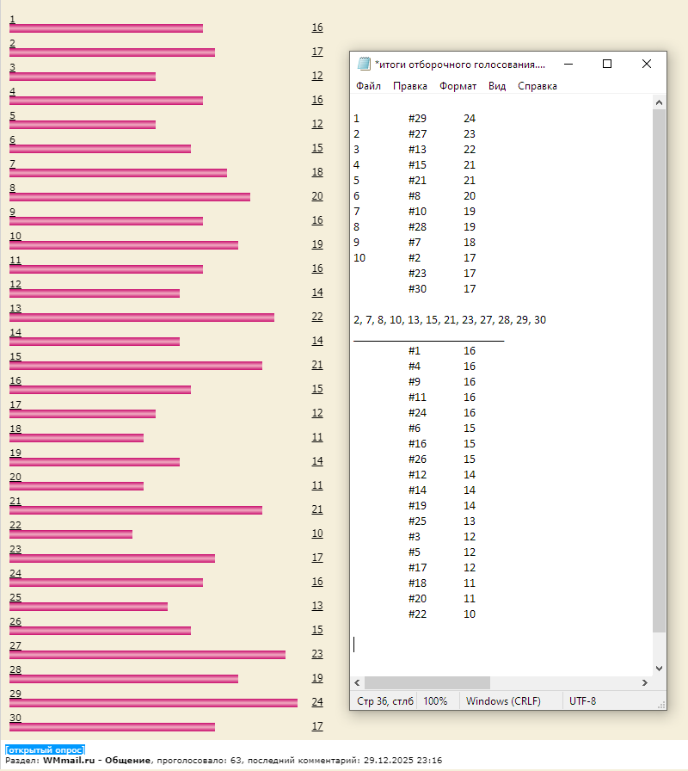Open the Файл menu

[x=368, y=86]
